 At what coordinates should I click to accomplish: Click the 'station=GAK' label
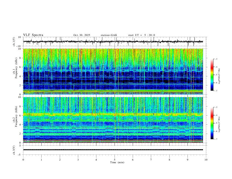click(x=109, y=35)
